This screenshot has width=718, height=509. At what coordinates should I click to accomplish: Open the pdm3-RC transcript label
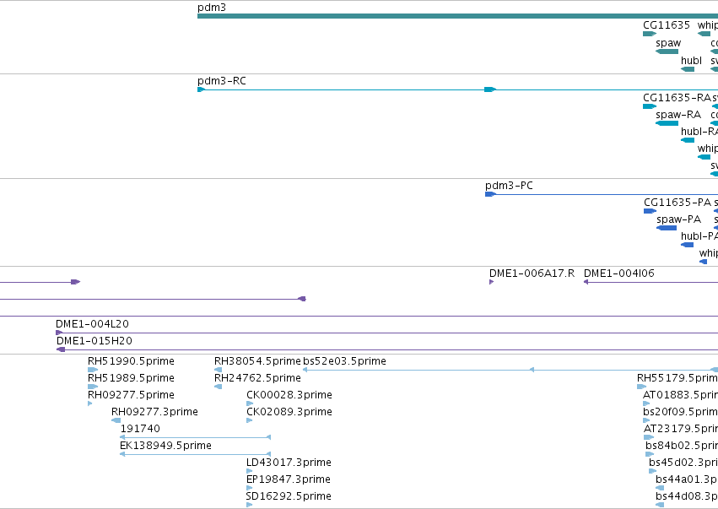tap(222, 81)
